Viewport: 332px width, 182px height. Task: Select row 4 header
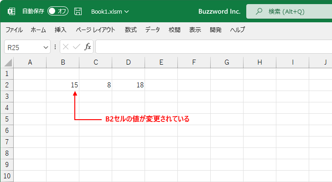(7, 108)
